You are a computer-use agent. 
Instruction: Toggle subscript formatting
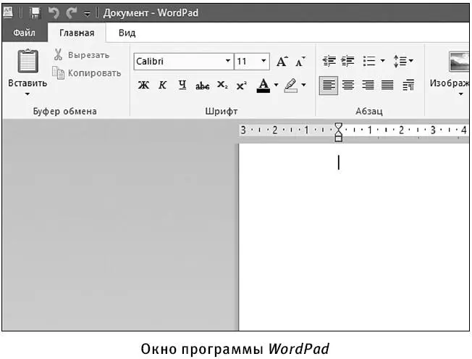click(222, 85)
